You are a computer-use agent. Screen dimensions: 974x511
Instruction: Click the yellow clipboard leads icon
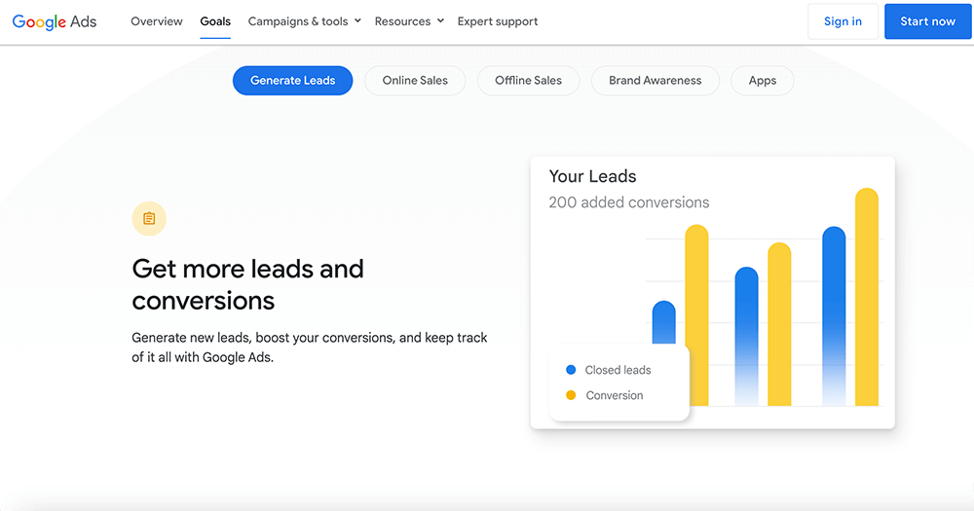[149, 219]
